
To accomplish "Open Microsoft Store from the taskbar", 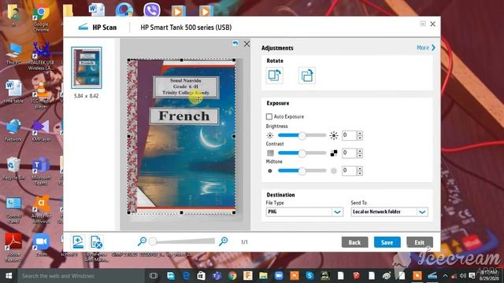I will pyautogui.click(x=202, y=276).
